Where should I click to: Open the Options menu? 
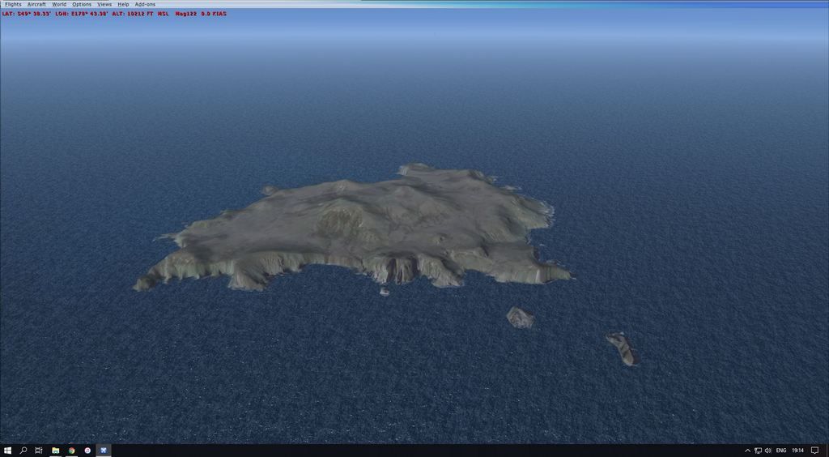point(82,4)
